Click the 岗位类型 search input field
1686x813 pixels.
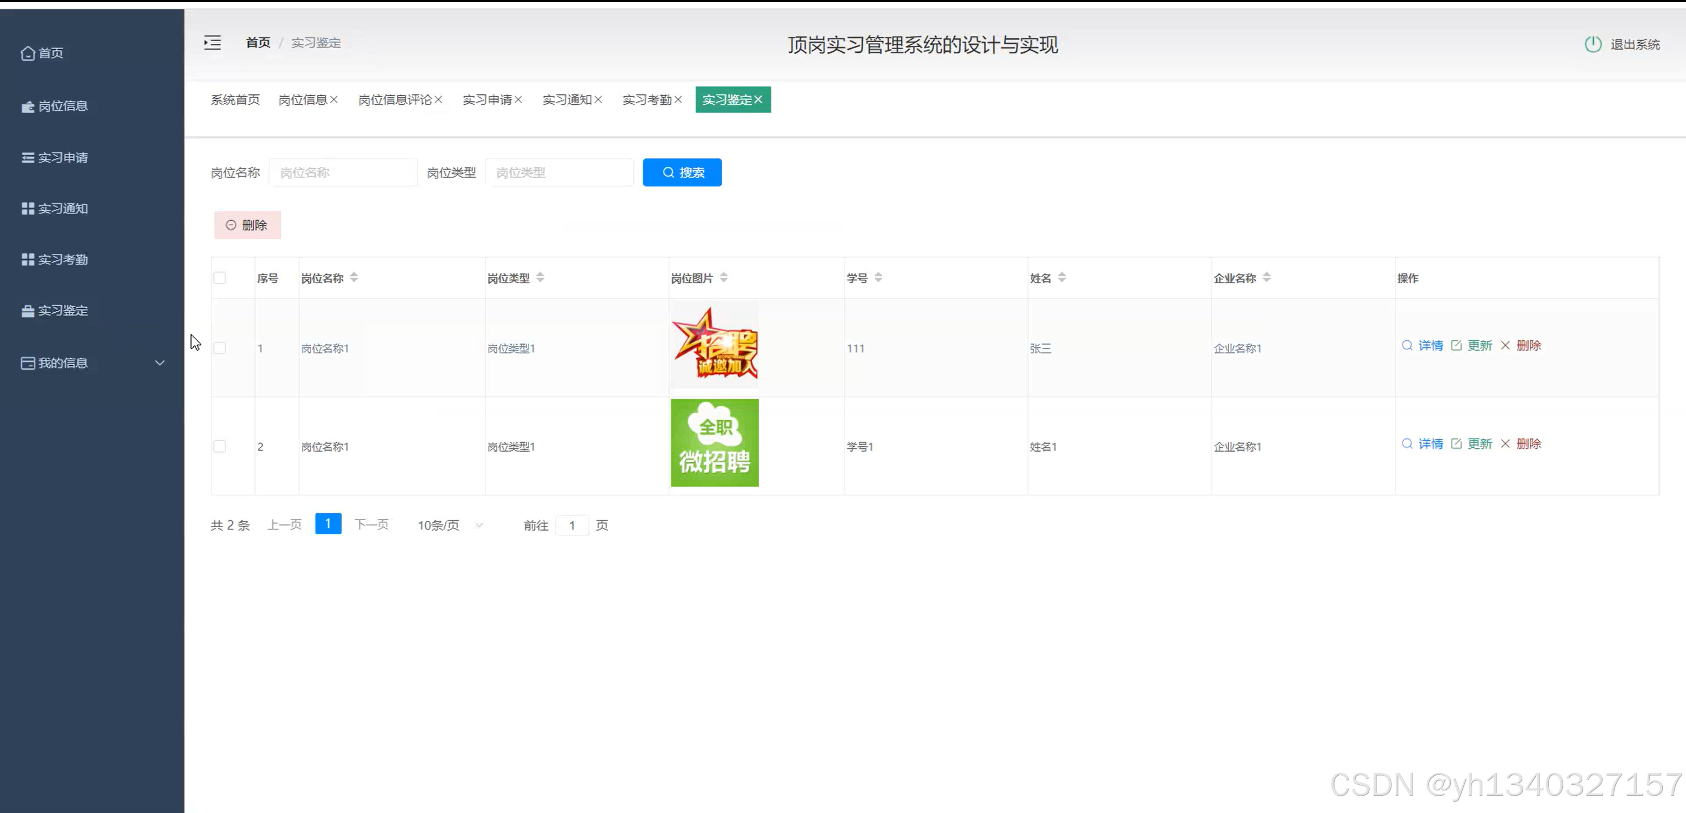[559, 173]
